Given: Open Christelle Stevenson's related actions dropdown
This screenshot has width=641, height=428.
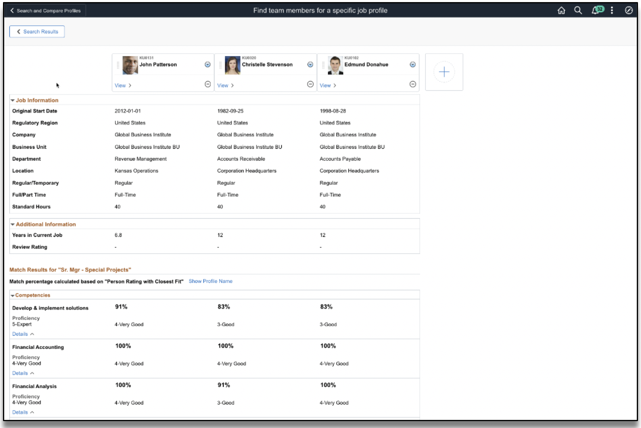Looking at the screenshot, I should pos(310,64).
